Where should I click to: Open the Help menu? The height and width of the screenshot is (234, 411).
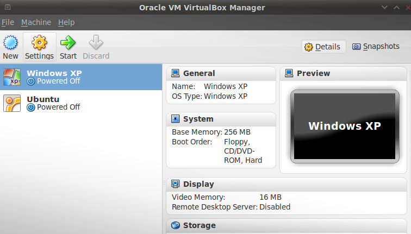pyautogui.click(x=66, y=22)
